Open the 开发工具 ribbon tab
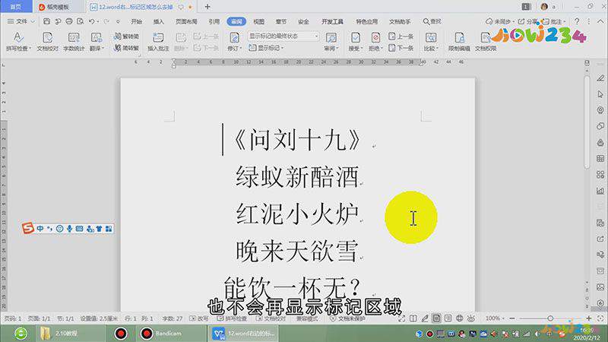The height and width of the screenshot is (342, 608). (332, 21)
